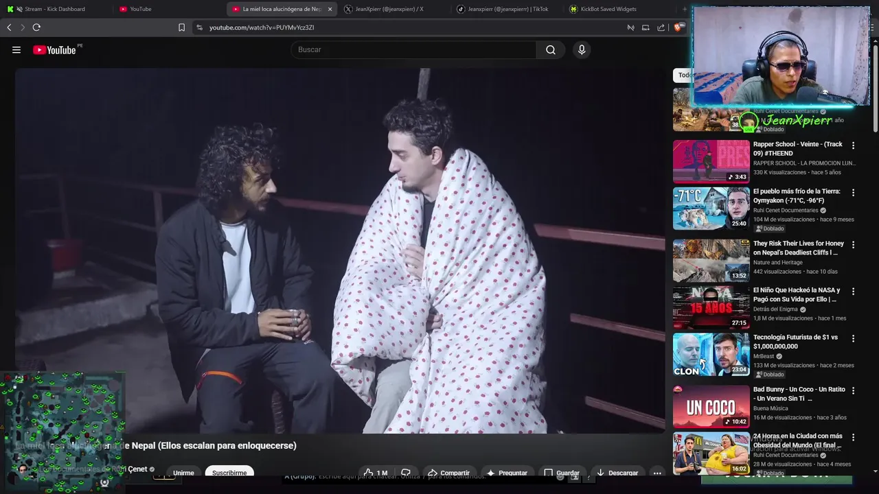
Task: Switch to KickBot Saved Widgets tab
Action: click(x=618, y=9)
